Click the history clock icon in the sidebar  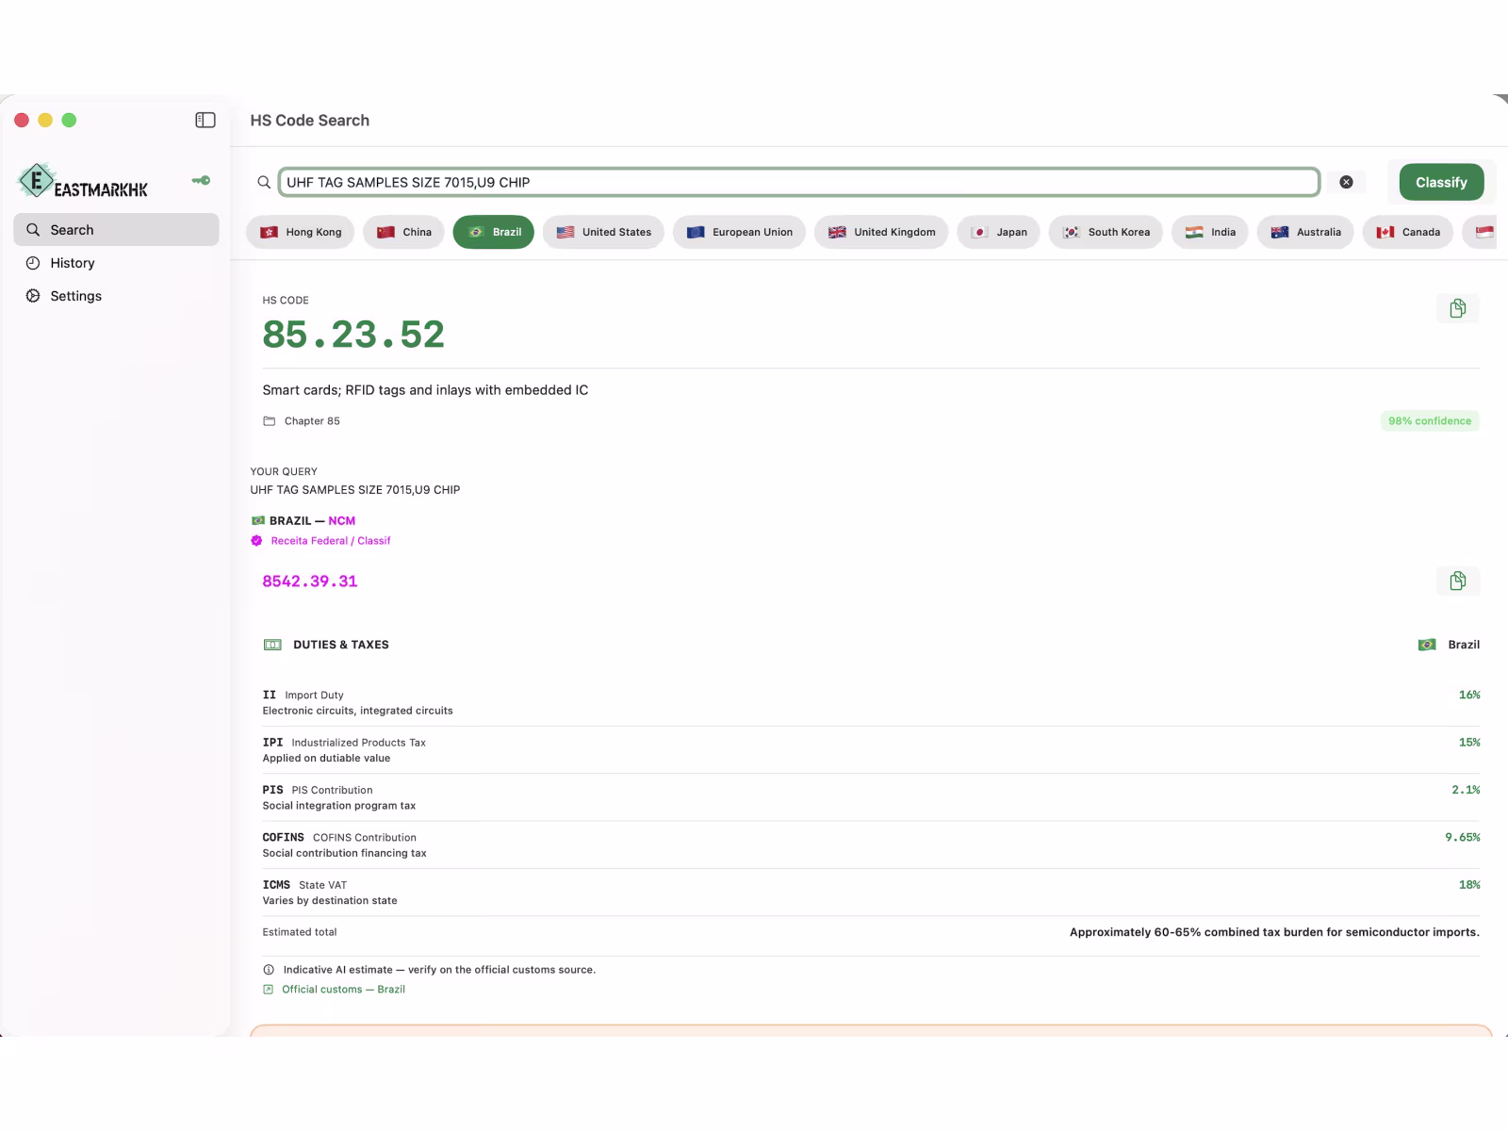(x=33, y=263)
